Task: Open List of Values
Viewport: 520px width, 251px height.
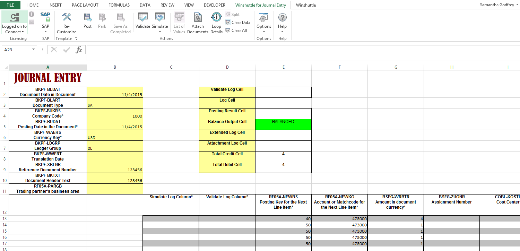Action: 179,23
